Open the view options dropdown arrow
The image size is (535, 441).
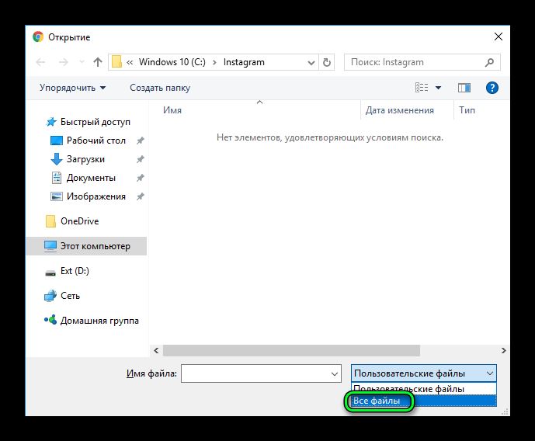point(439,88)
